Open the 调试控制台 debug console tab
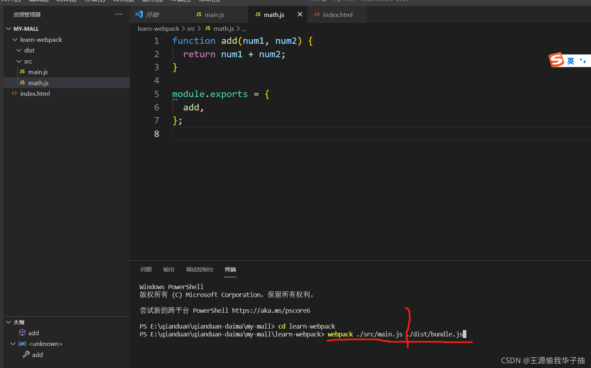This screenshot has width=591, height=368. click(199, 269)
